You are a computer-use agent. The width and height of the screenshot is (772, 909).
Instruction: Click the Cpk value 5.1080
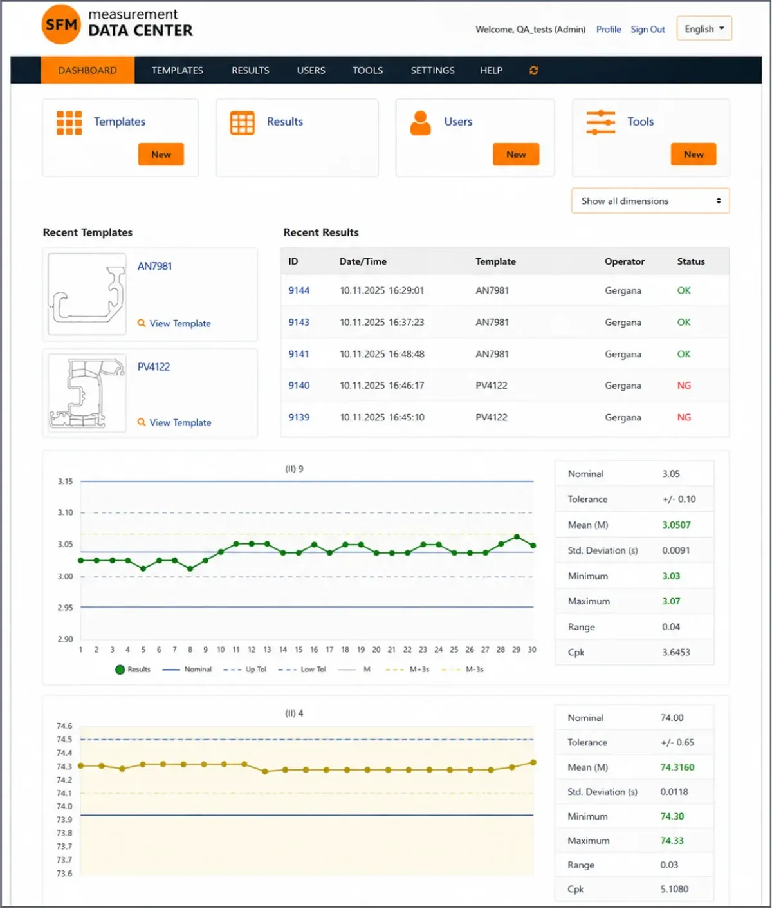(x=674, y=890)
